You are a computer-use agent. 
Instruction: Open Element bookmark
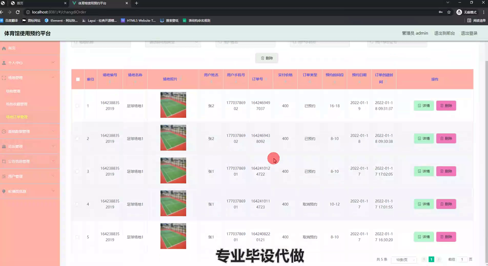click(61, 20)
